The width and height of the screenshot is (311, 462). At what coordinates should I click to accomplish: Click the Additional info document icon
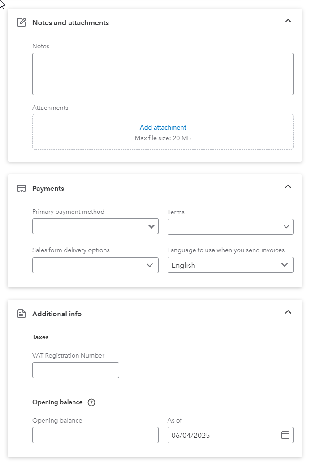coord(22,314)
